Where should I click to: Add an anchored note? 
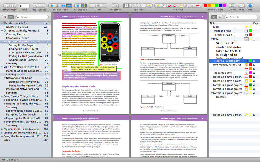pyautogui.click(x=163, y=6)
